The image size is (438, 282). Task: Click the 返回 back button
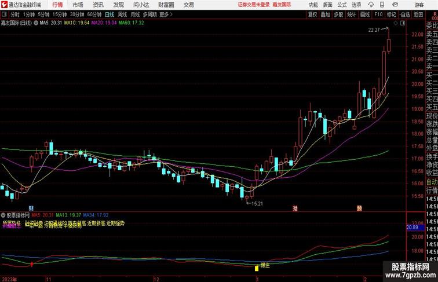tap(418, 14)
